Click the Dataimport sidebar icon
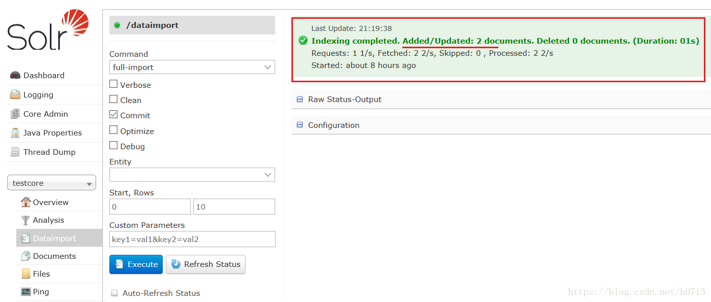This screenshot has height=302, width=711. click(25, 239)
